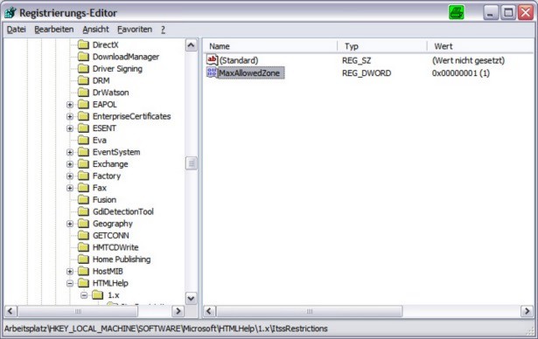This screenshot has height=339, width=538.
Task: Select the Fax folder icon
Action: point(83,188)
